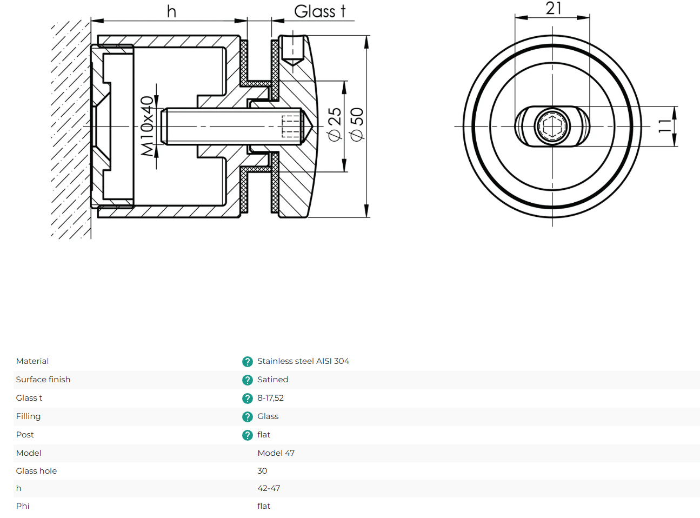Select the Stainless steel AISI 304 value

pos(303,361)
